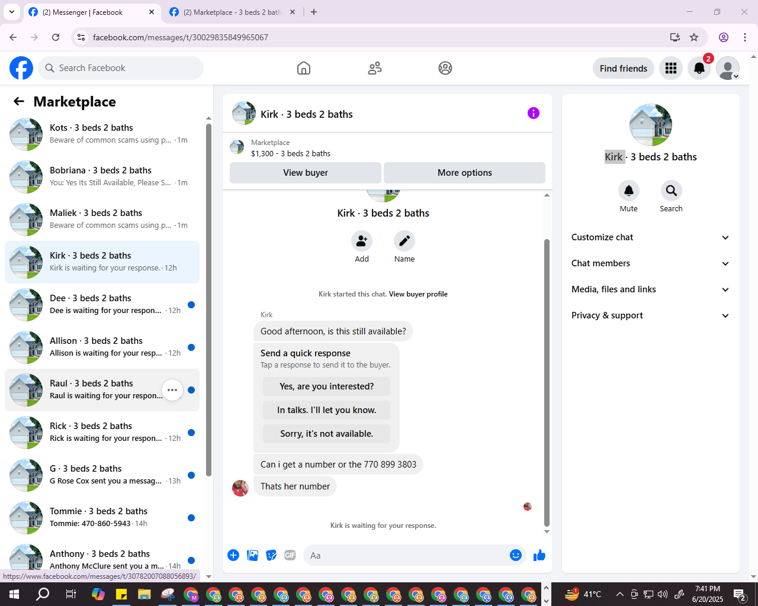Open Chrome browser menu three dots

point(745,37)
